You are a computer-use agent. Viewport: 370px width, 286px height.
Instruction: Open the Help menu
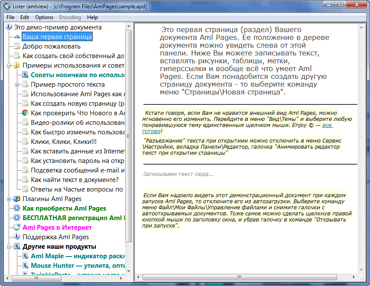92,17
